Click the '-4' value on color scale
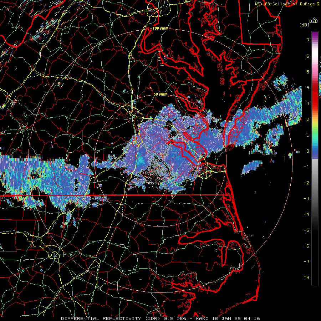Screen dimensions: 321x321 point(306,214)
